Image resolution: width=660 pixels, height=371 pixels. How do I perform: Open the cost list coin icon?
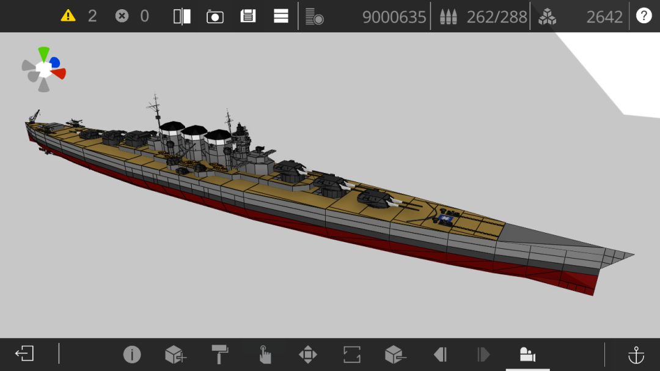(x=315, y=17)
